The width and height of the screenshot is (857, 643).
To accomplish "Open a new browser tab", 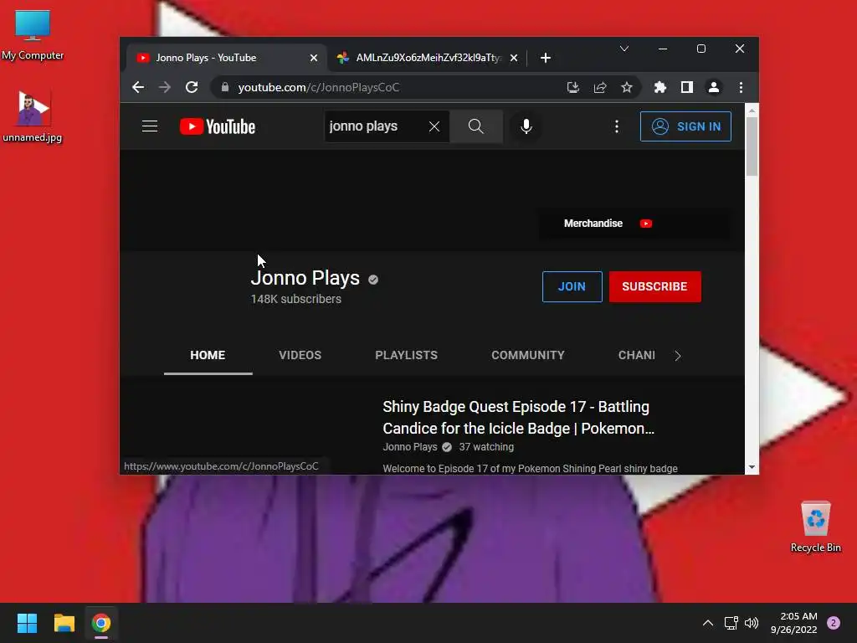I will click(546, 58).
